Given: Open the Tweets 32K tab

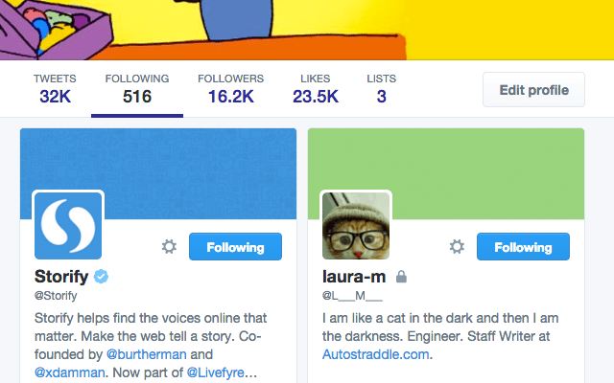Looking at the screenshot, I should (55, 89).
